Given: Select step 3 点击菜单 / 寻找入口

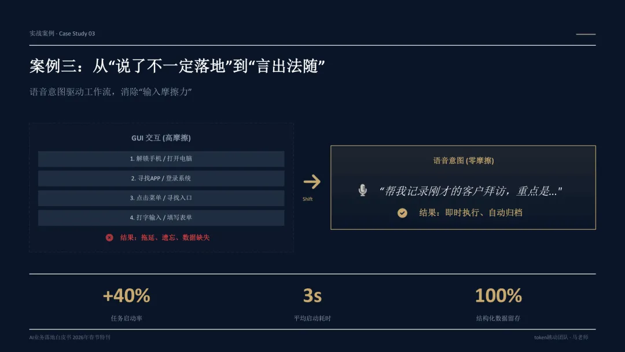Looking at the screenshot, I should tap(161, 198).
